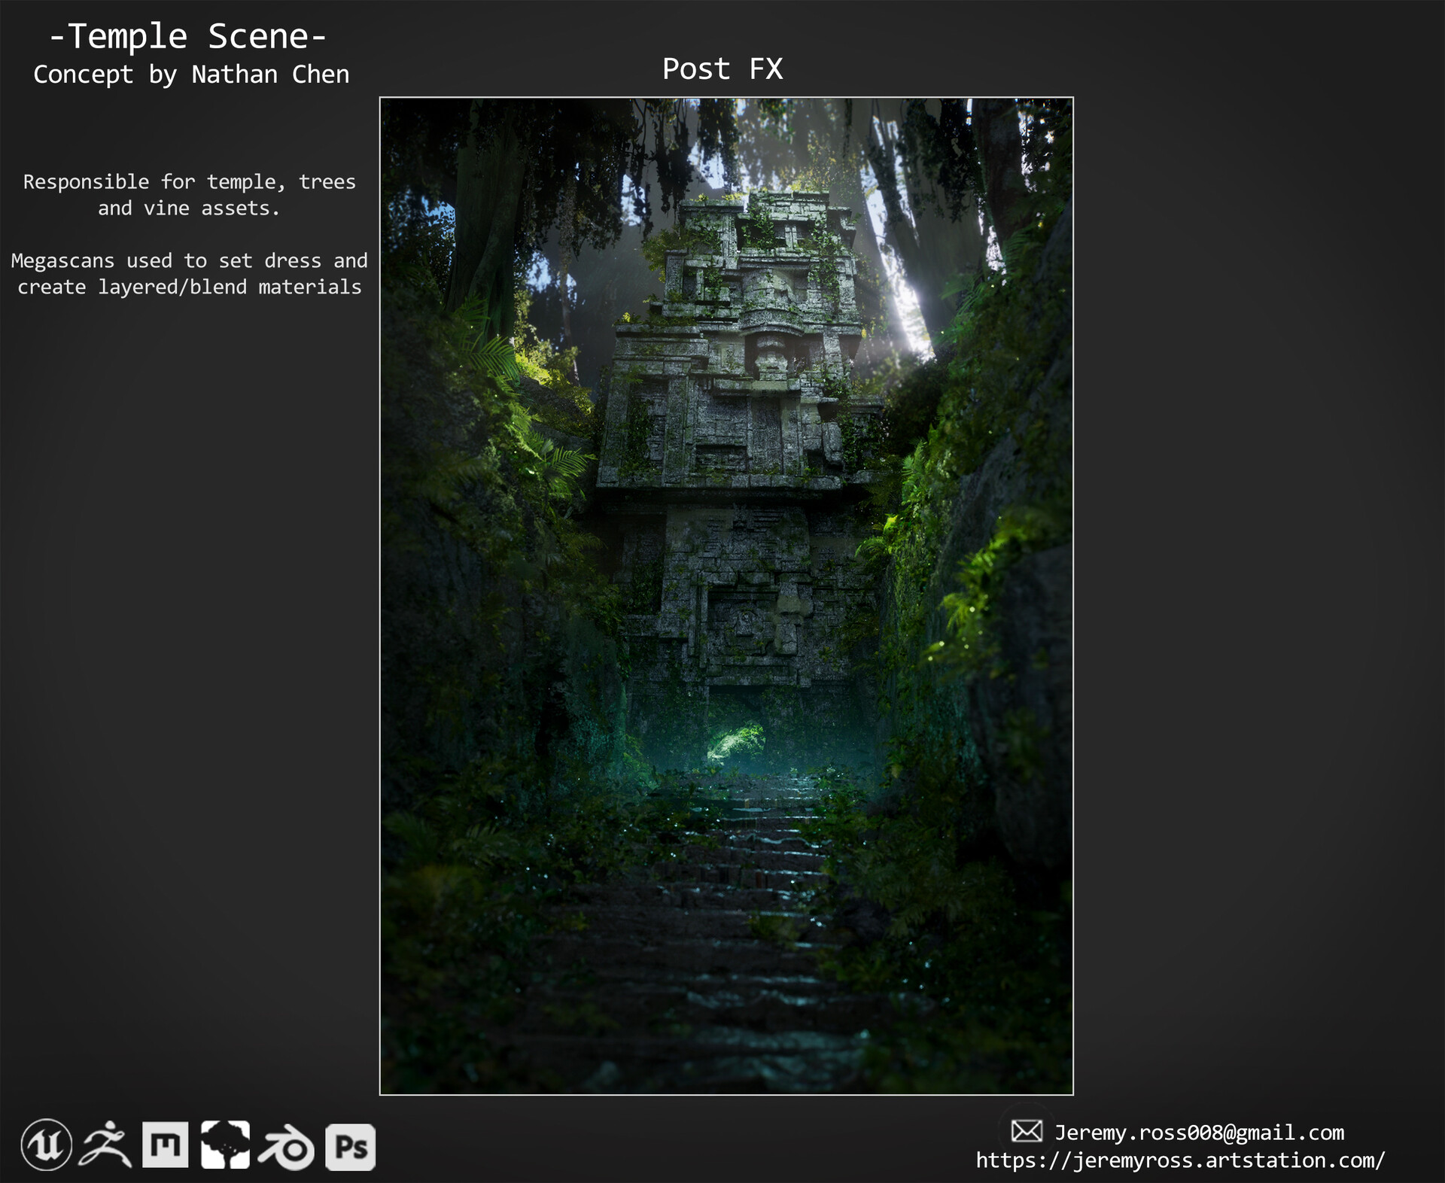Click the ZBrush logo icon
The width and height of the screenshot is (1445, 1183).
tap(106, 1145)
